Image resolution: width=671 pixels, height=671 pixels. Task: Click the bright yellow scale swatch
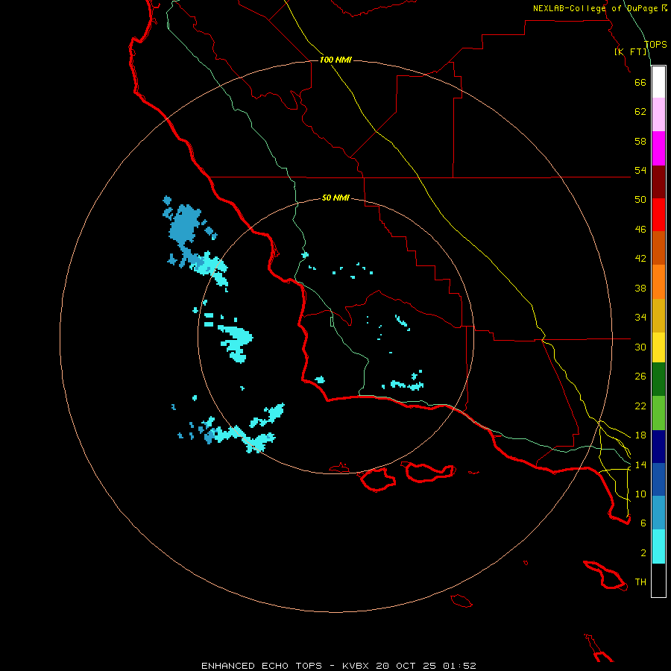[658, 347]
